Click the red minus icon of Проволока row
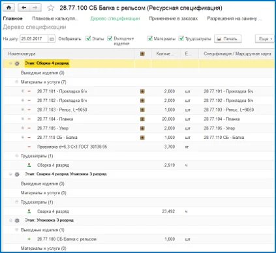 tap(29, 147)
